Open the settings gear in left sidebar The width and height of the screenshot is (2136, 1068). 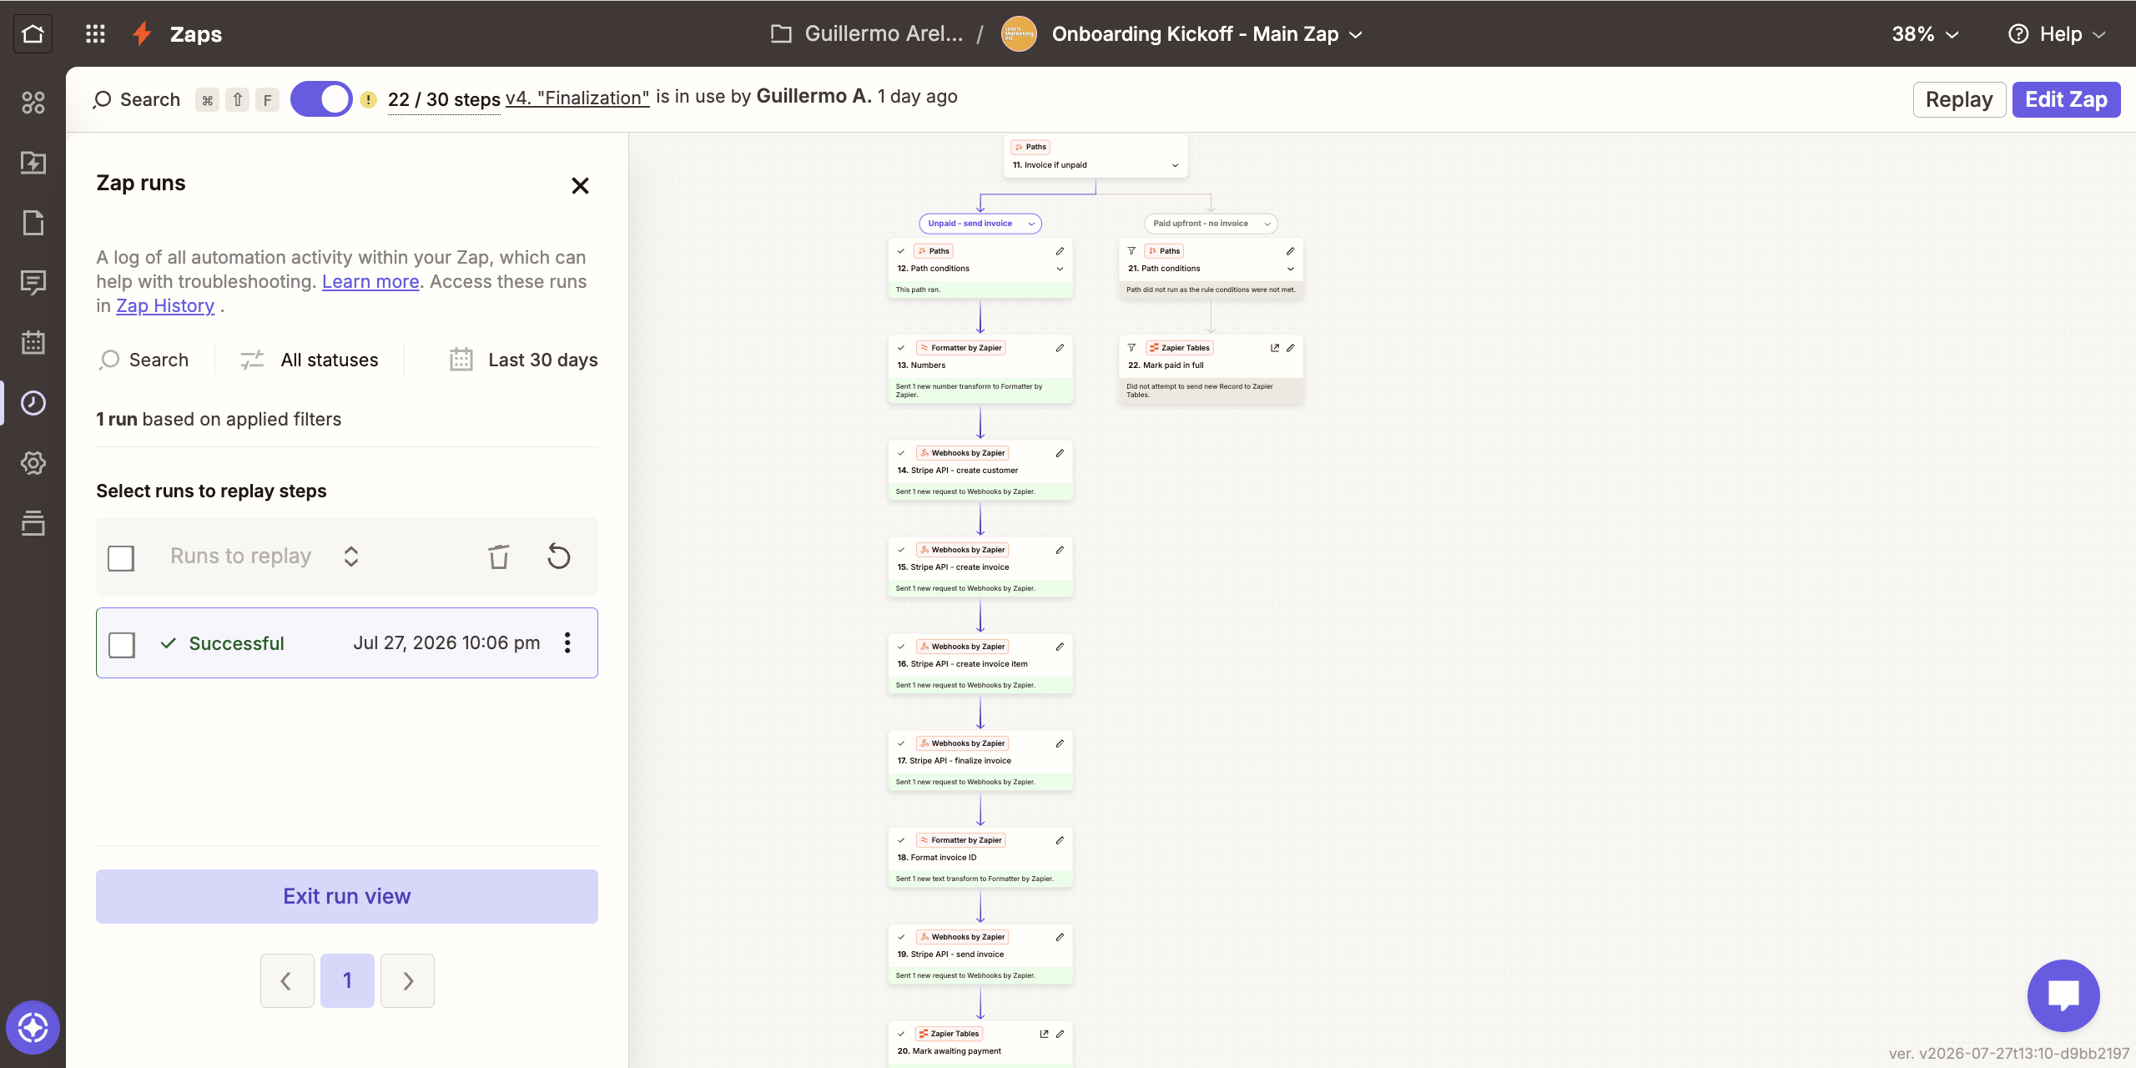[x=33, y=463]
